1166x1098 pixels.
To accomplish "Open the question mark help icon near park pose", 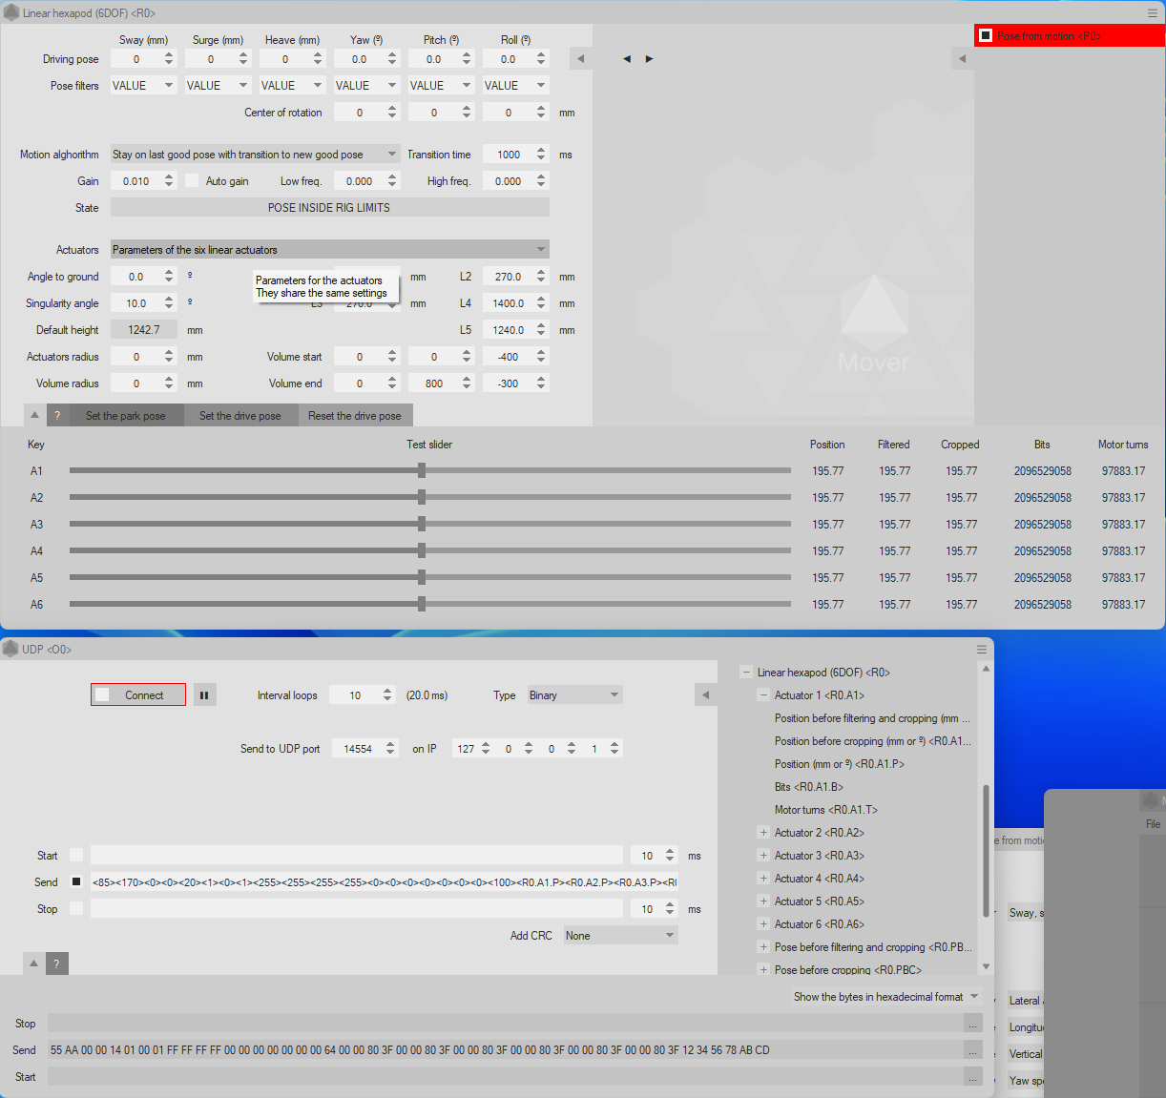I will point(57,415).
